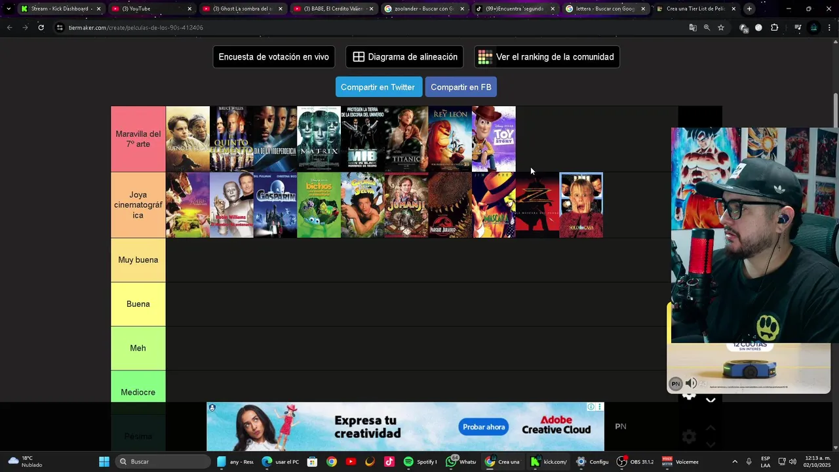Select the Bichos poster
Viewport: 839px width, 472px height.
319,205
